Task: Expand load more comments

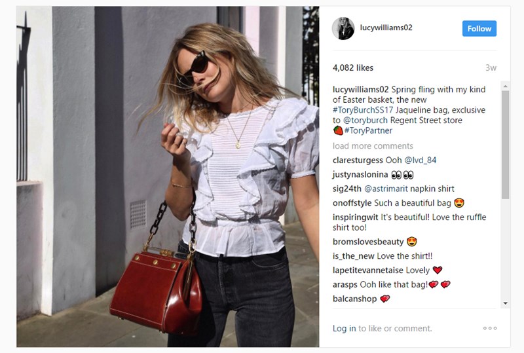Action: (x=373, y=146)
